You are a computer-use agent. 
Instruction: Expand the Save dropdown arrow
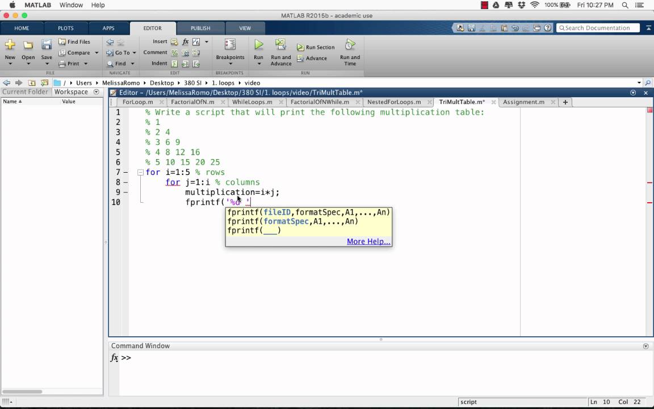[47, 64]
